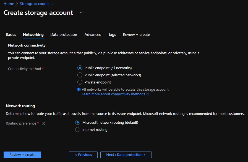Select Microsoft network routing (default)
Screen dimensions: 248x162
point(78,122)
